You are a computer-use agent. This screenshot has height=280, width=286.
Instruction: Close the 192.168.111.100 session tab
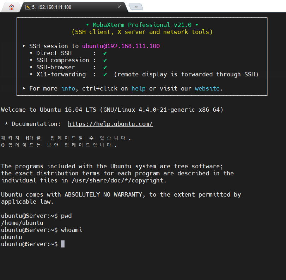(119, 7)
